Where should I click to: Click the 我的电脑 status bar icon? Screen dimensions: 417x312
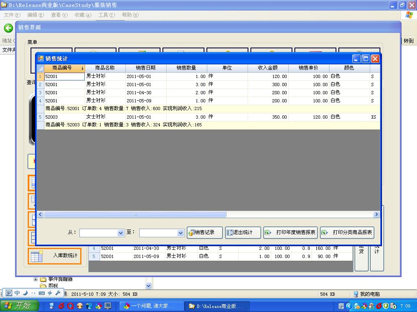point(356,294)
